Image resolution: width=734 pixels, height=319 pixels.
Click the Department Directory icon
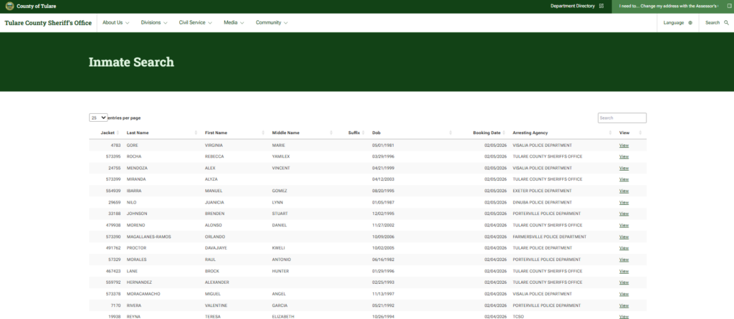pos(601,6)
